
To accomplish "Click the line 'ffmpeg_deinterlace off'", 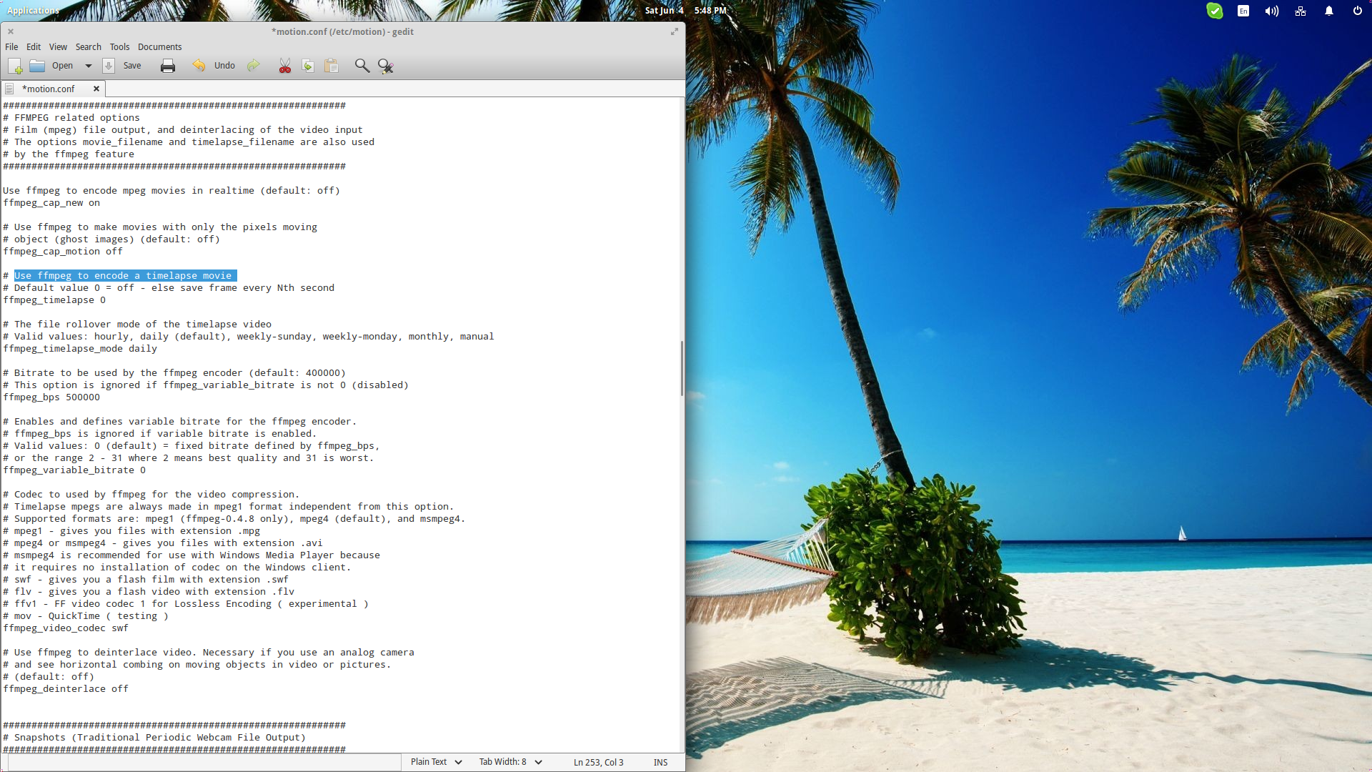I will coord(66,689).
